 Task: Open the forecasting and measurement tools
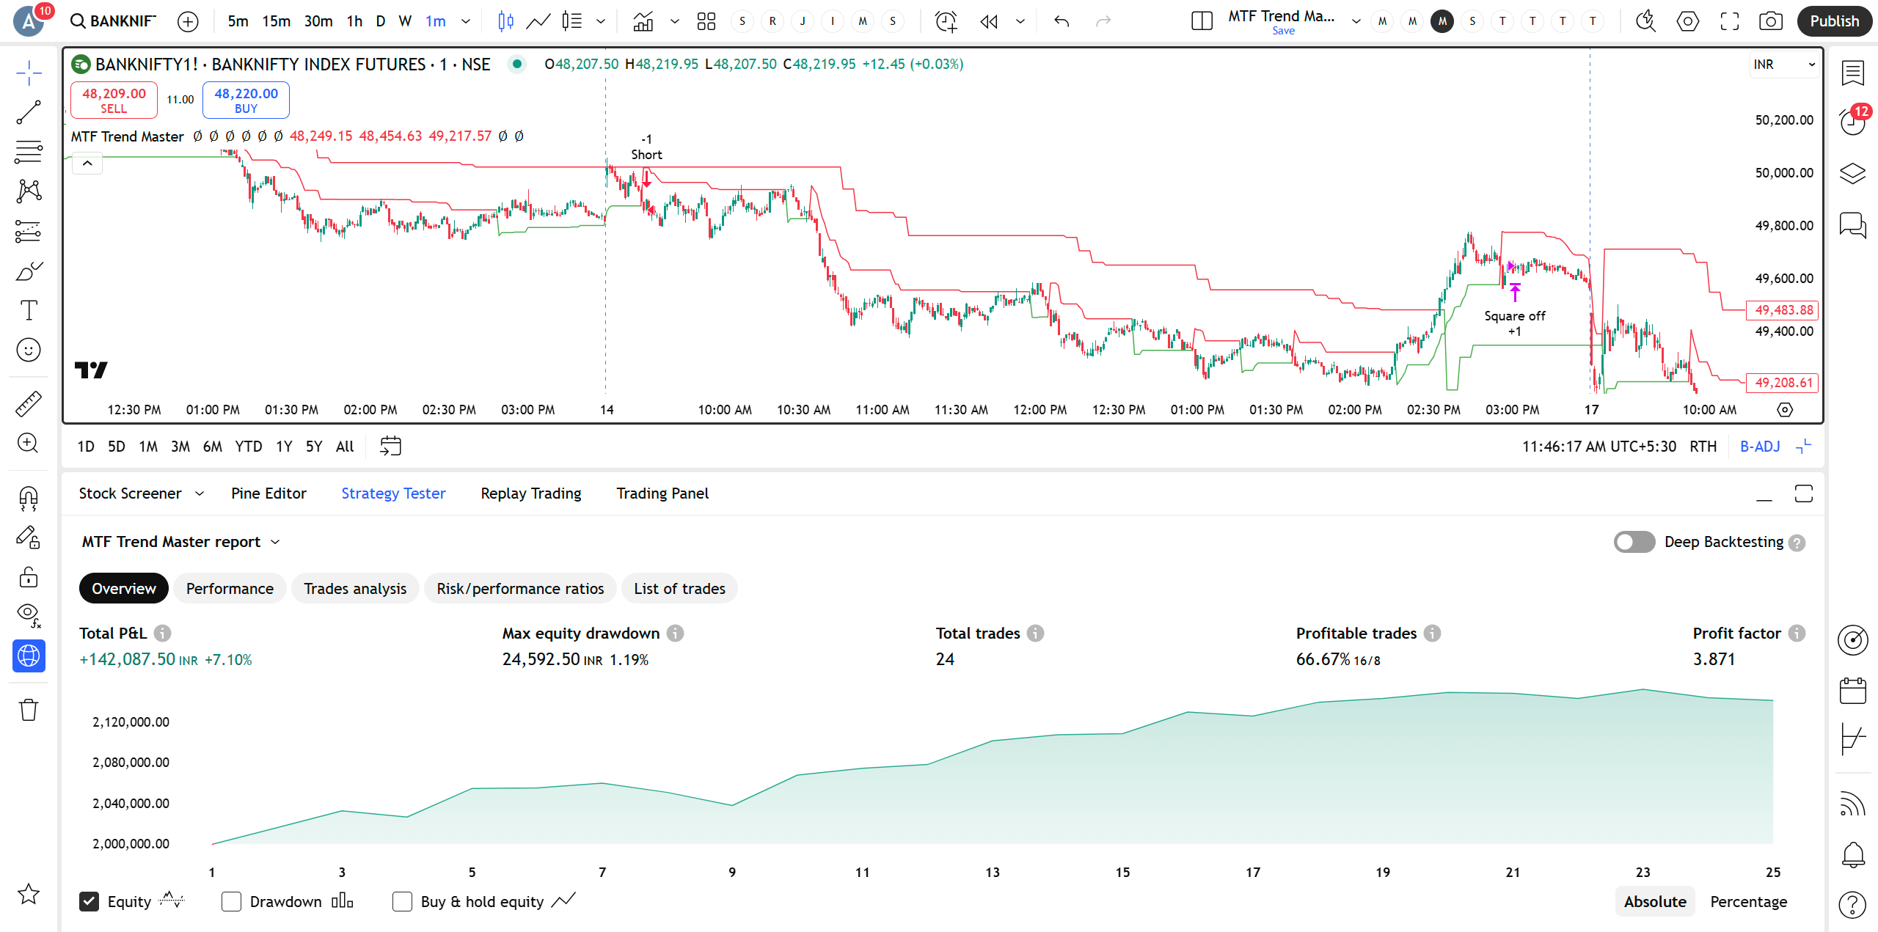pos(29,232)
